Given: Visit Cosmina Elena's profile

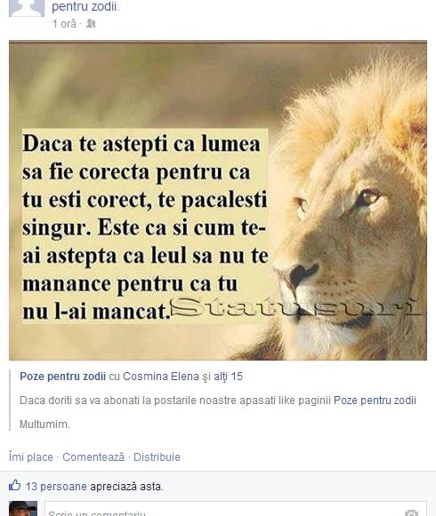Looking at the screenshot, I should click(x=161, y=377).
